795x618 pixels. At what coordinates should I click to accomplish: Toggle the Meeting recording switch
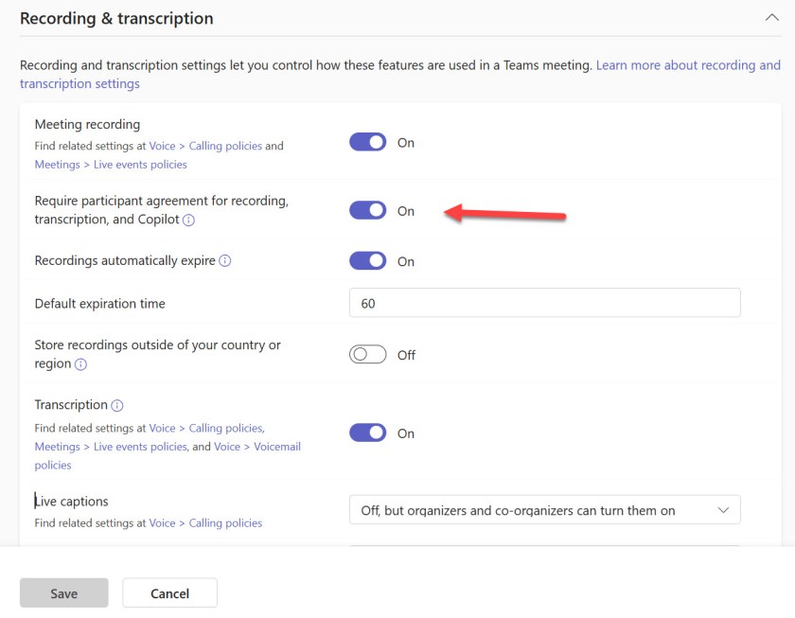(367, 143)
